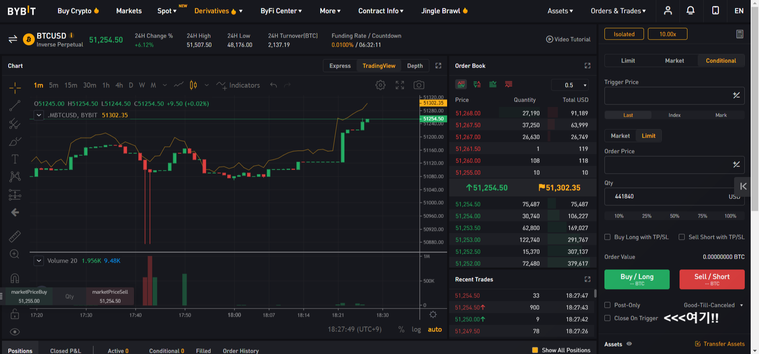The image size is (759, 354).
Task: Toggle percent scale on chart
Action: tap(401, 329)
